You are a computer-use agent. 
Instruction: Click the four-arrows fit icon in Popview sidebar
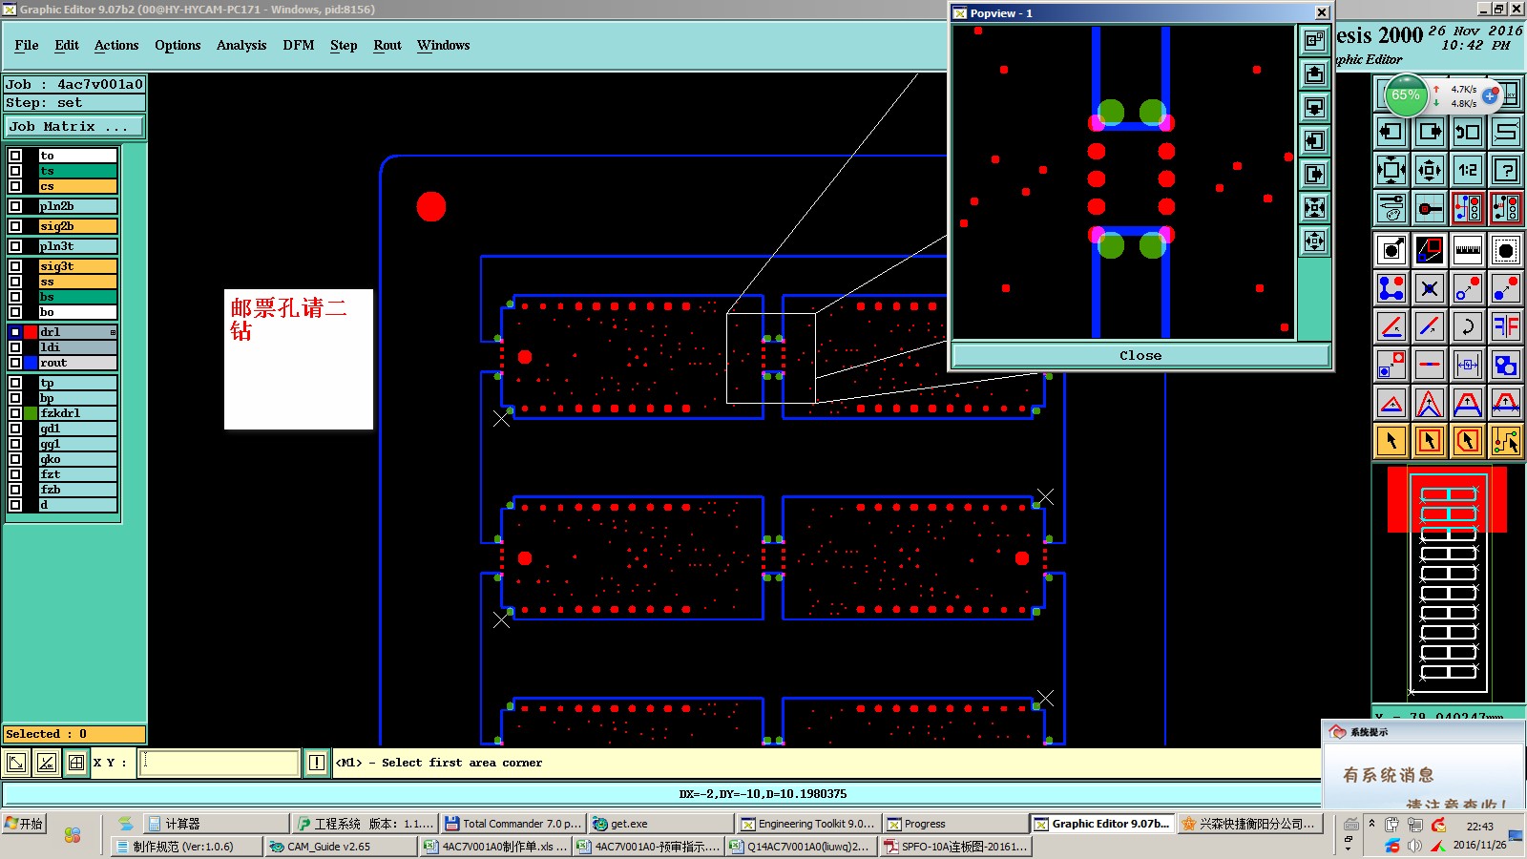tap(1315, 207)
